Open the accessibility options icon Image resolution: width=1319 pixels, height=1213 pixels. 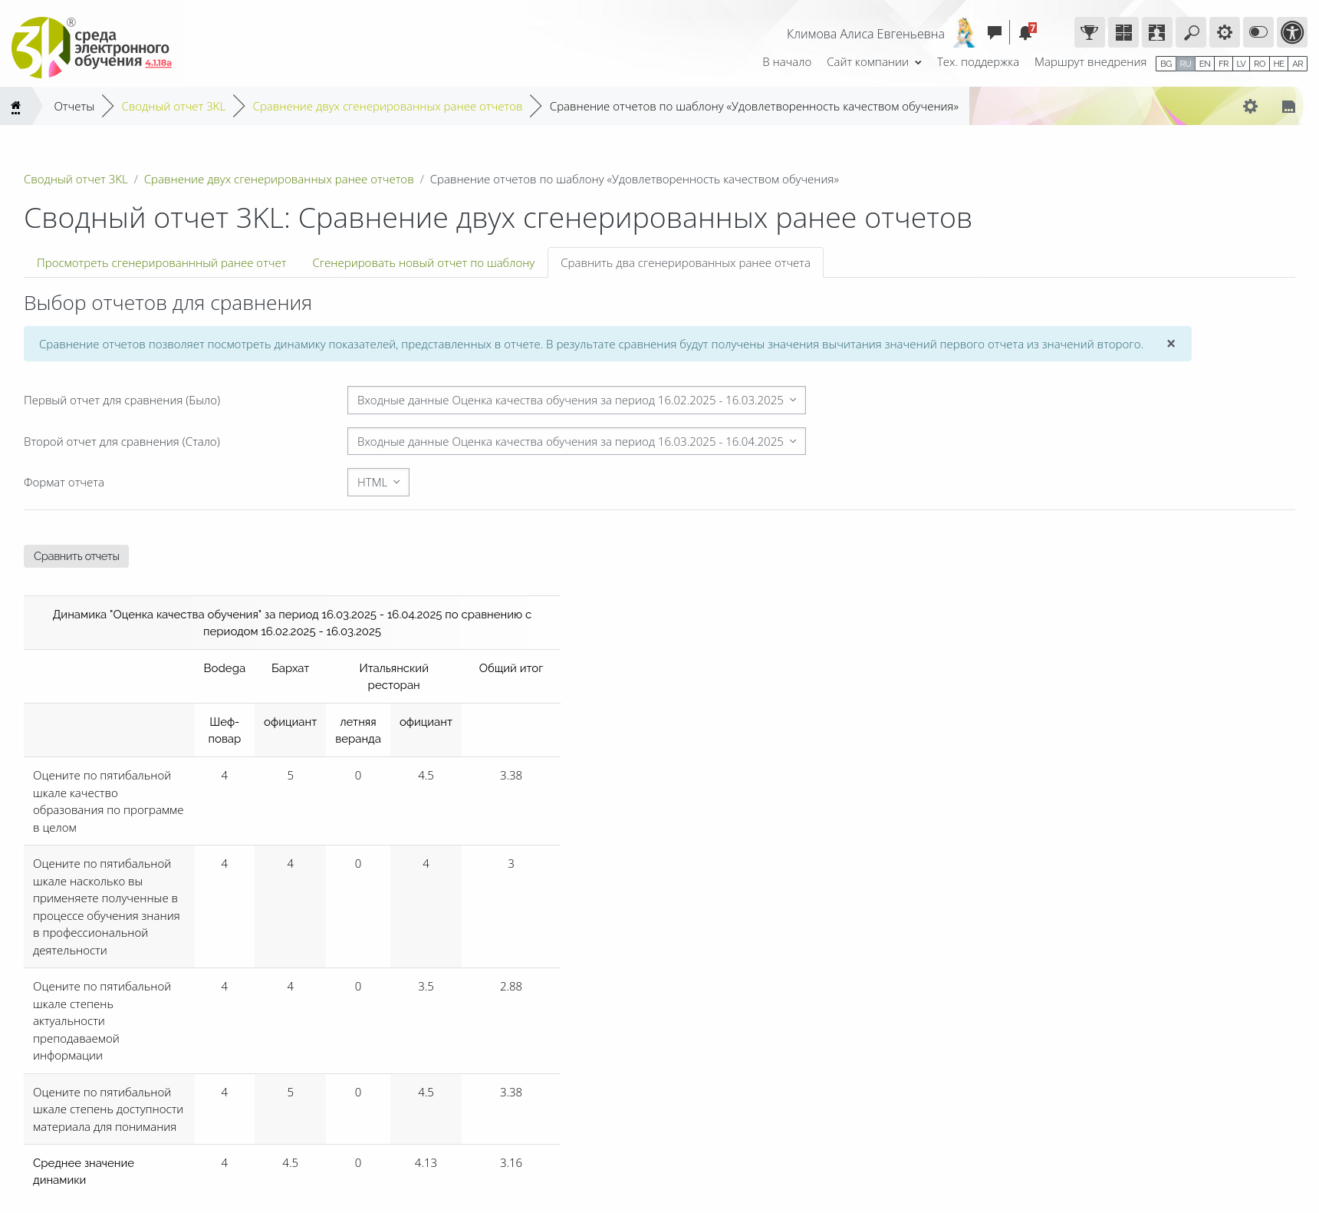point(1292,33)
